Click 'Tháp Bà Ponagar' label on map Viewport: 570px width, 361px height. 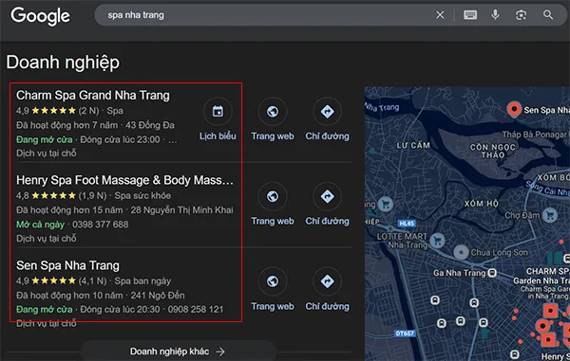[534, 135]
